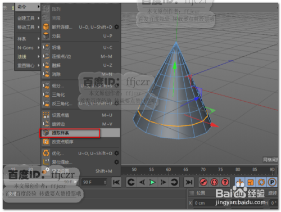Step back one frame

pos(142,182)
